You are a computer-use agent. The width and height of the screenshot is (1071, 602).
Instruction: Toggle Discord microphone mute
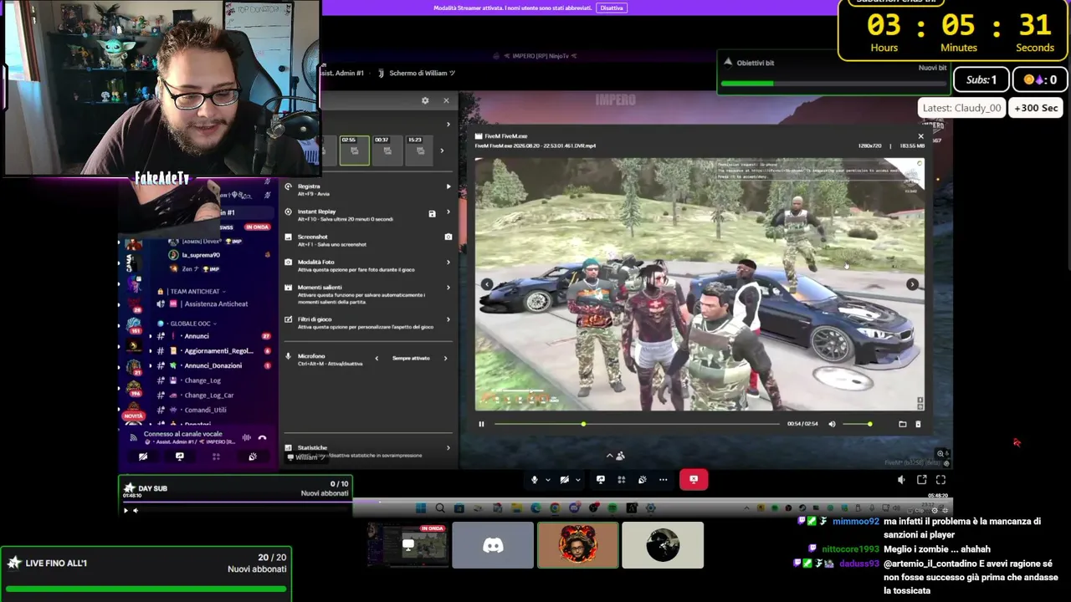535,480
